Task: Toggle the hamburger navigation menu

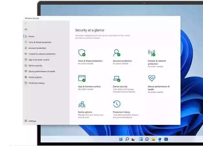Action: [26, 30]
